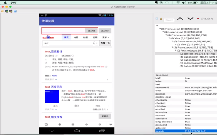Click the down triangle in the browser bottom bar
Screen dimensions: 217x135
(110, 124)
